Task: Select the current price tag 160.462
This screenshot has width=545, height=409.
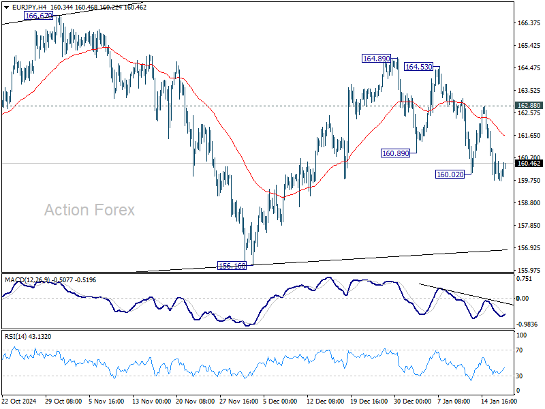Action: (529, 164)
